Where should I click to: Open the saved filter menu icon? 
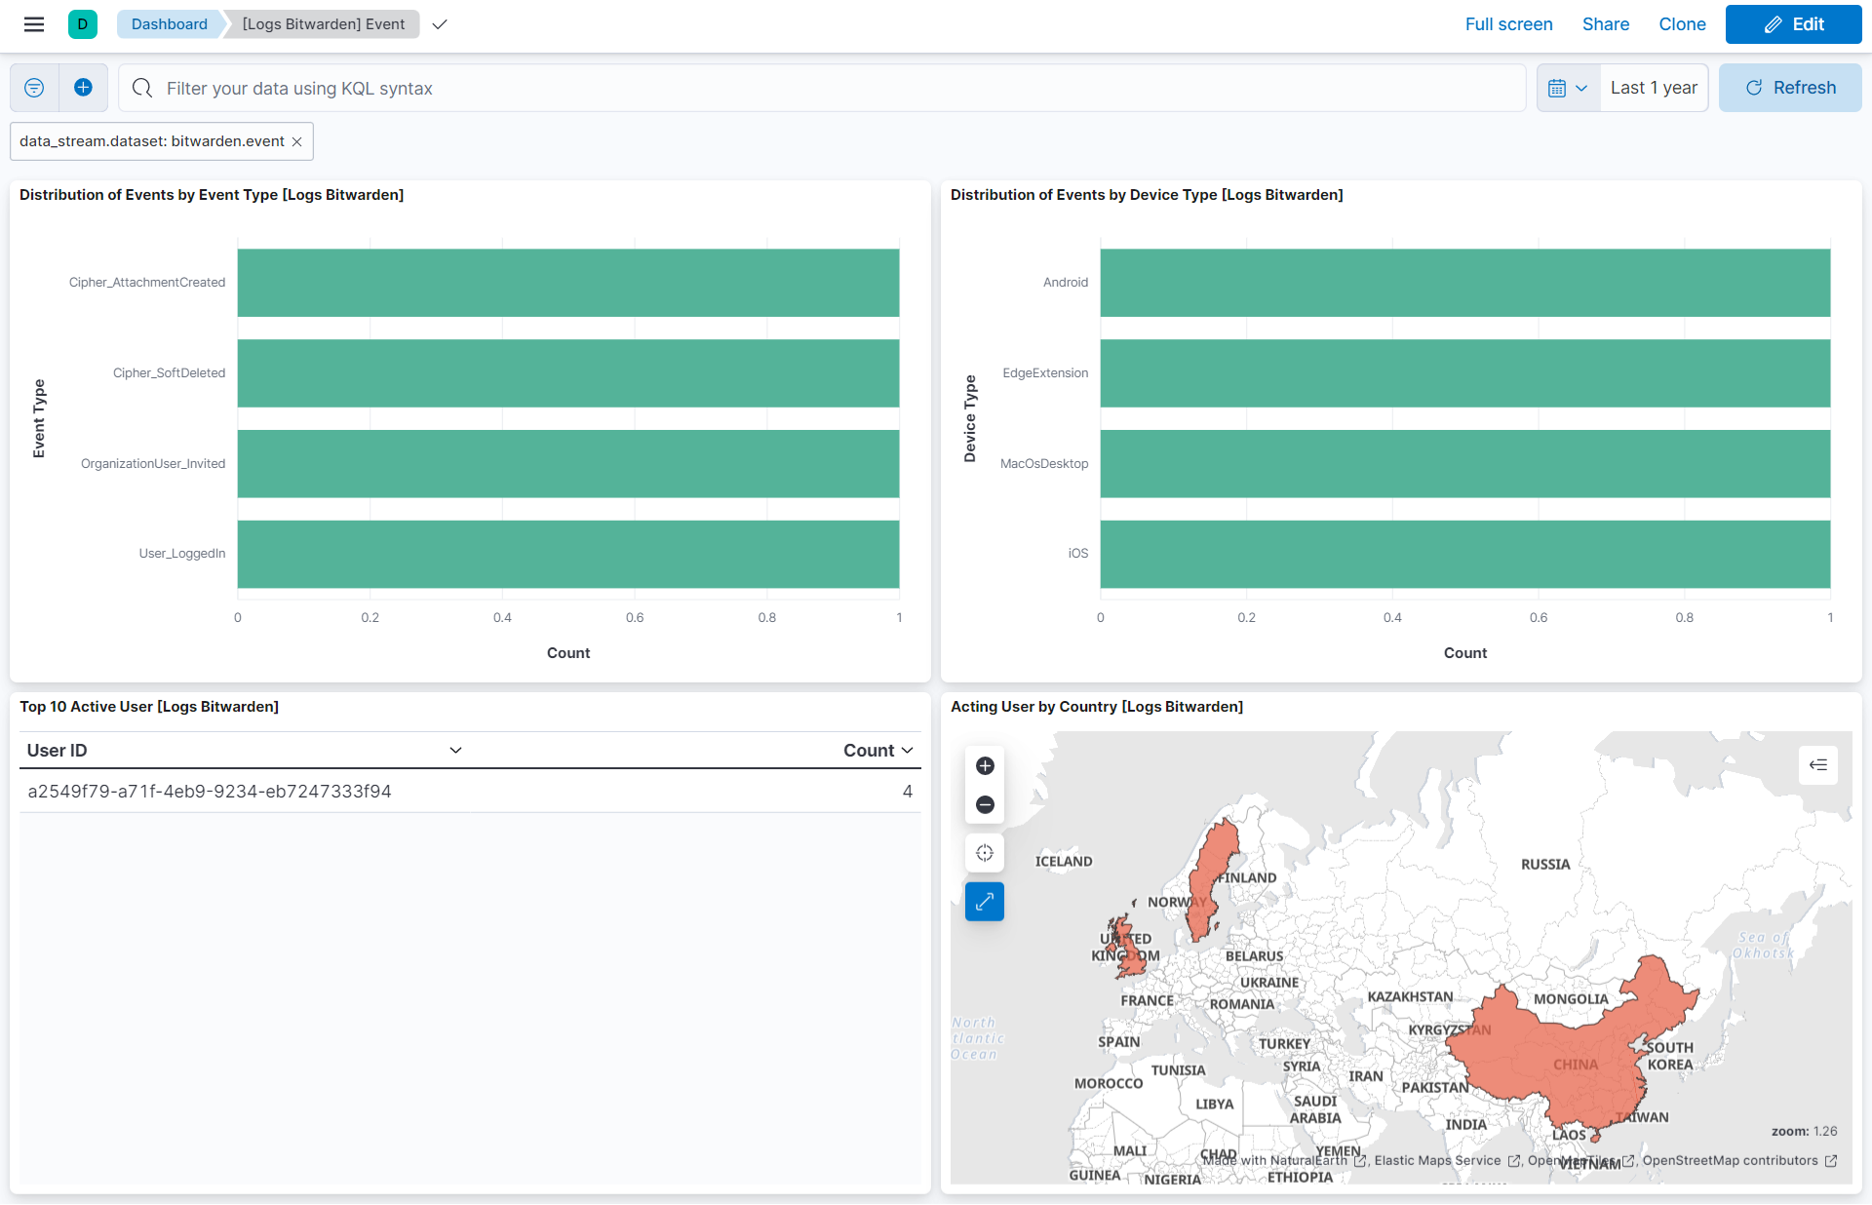tap(34, 88)
